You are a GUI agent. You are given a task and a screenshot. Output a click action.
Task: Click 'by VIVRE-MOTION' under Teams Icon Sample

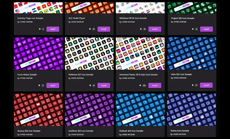click(178, 134)
